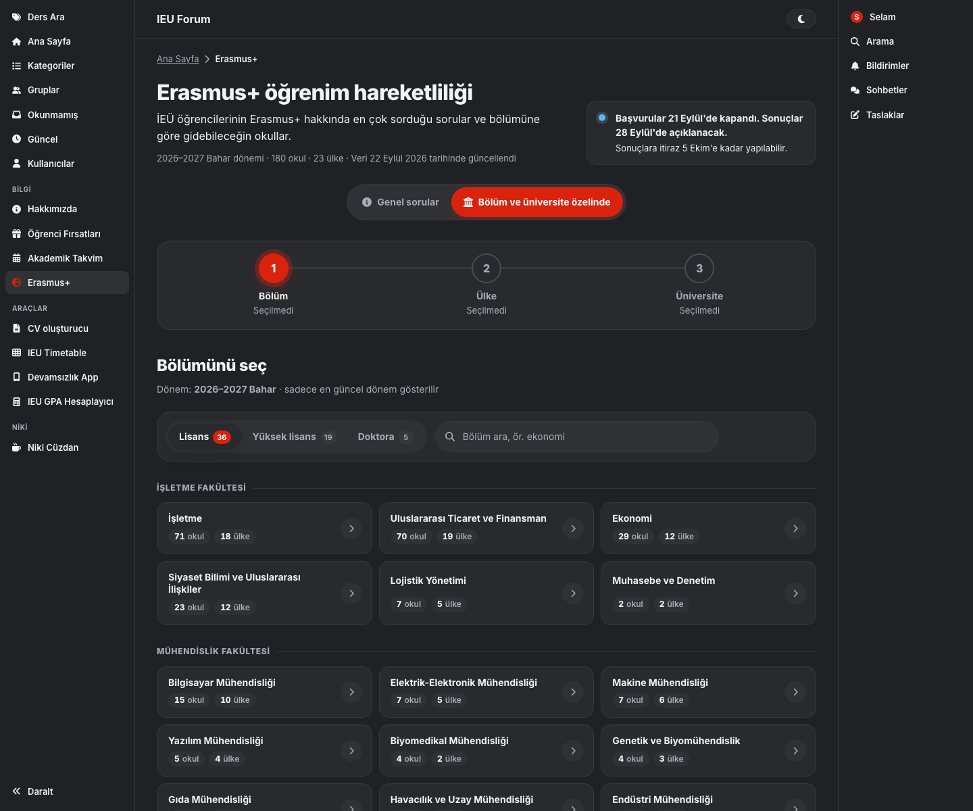Open Gruplar people icon
973x811 pixels.
17,90
